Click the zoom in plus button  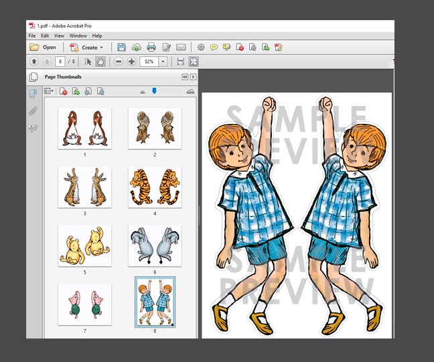tap(131, 62)
